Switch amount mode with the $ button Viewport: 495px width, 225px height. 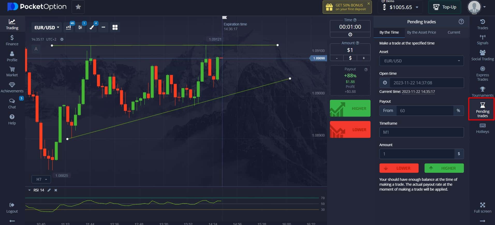(350, 58)
